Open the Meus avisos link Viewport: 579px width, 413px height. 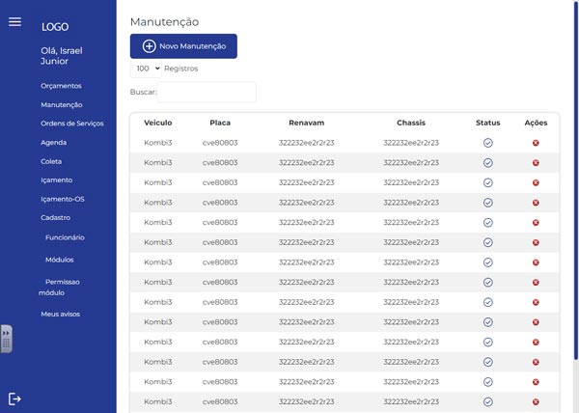pos(60,315)
